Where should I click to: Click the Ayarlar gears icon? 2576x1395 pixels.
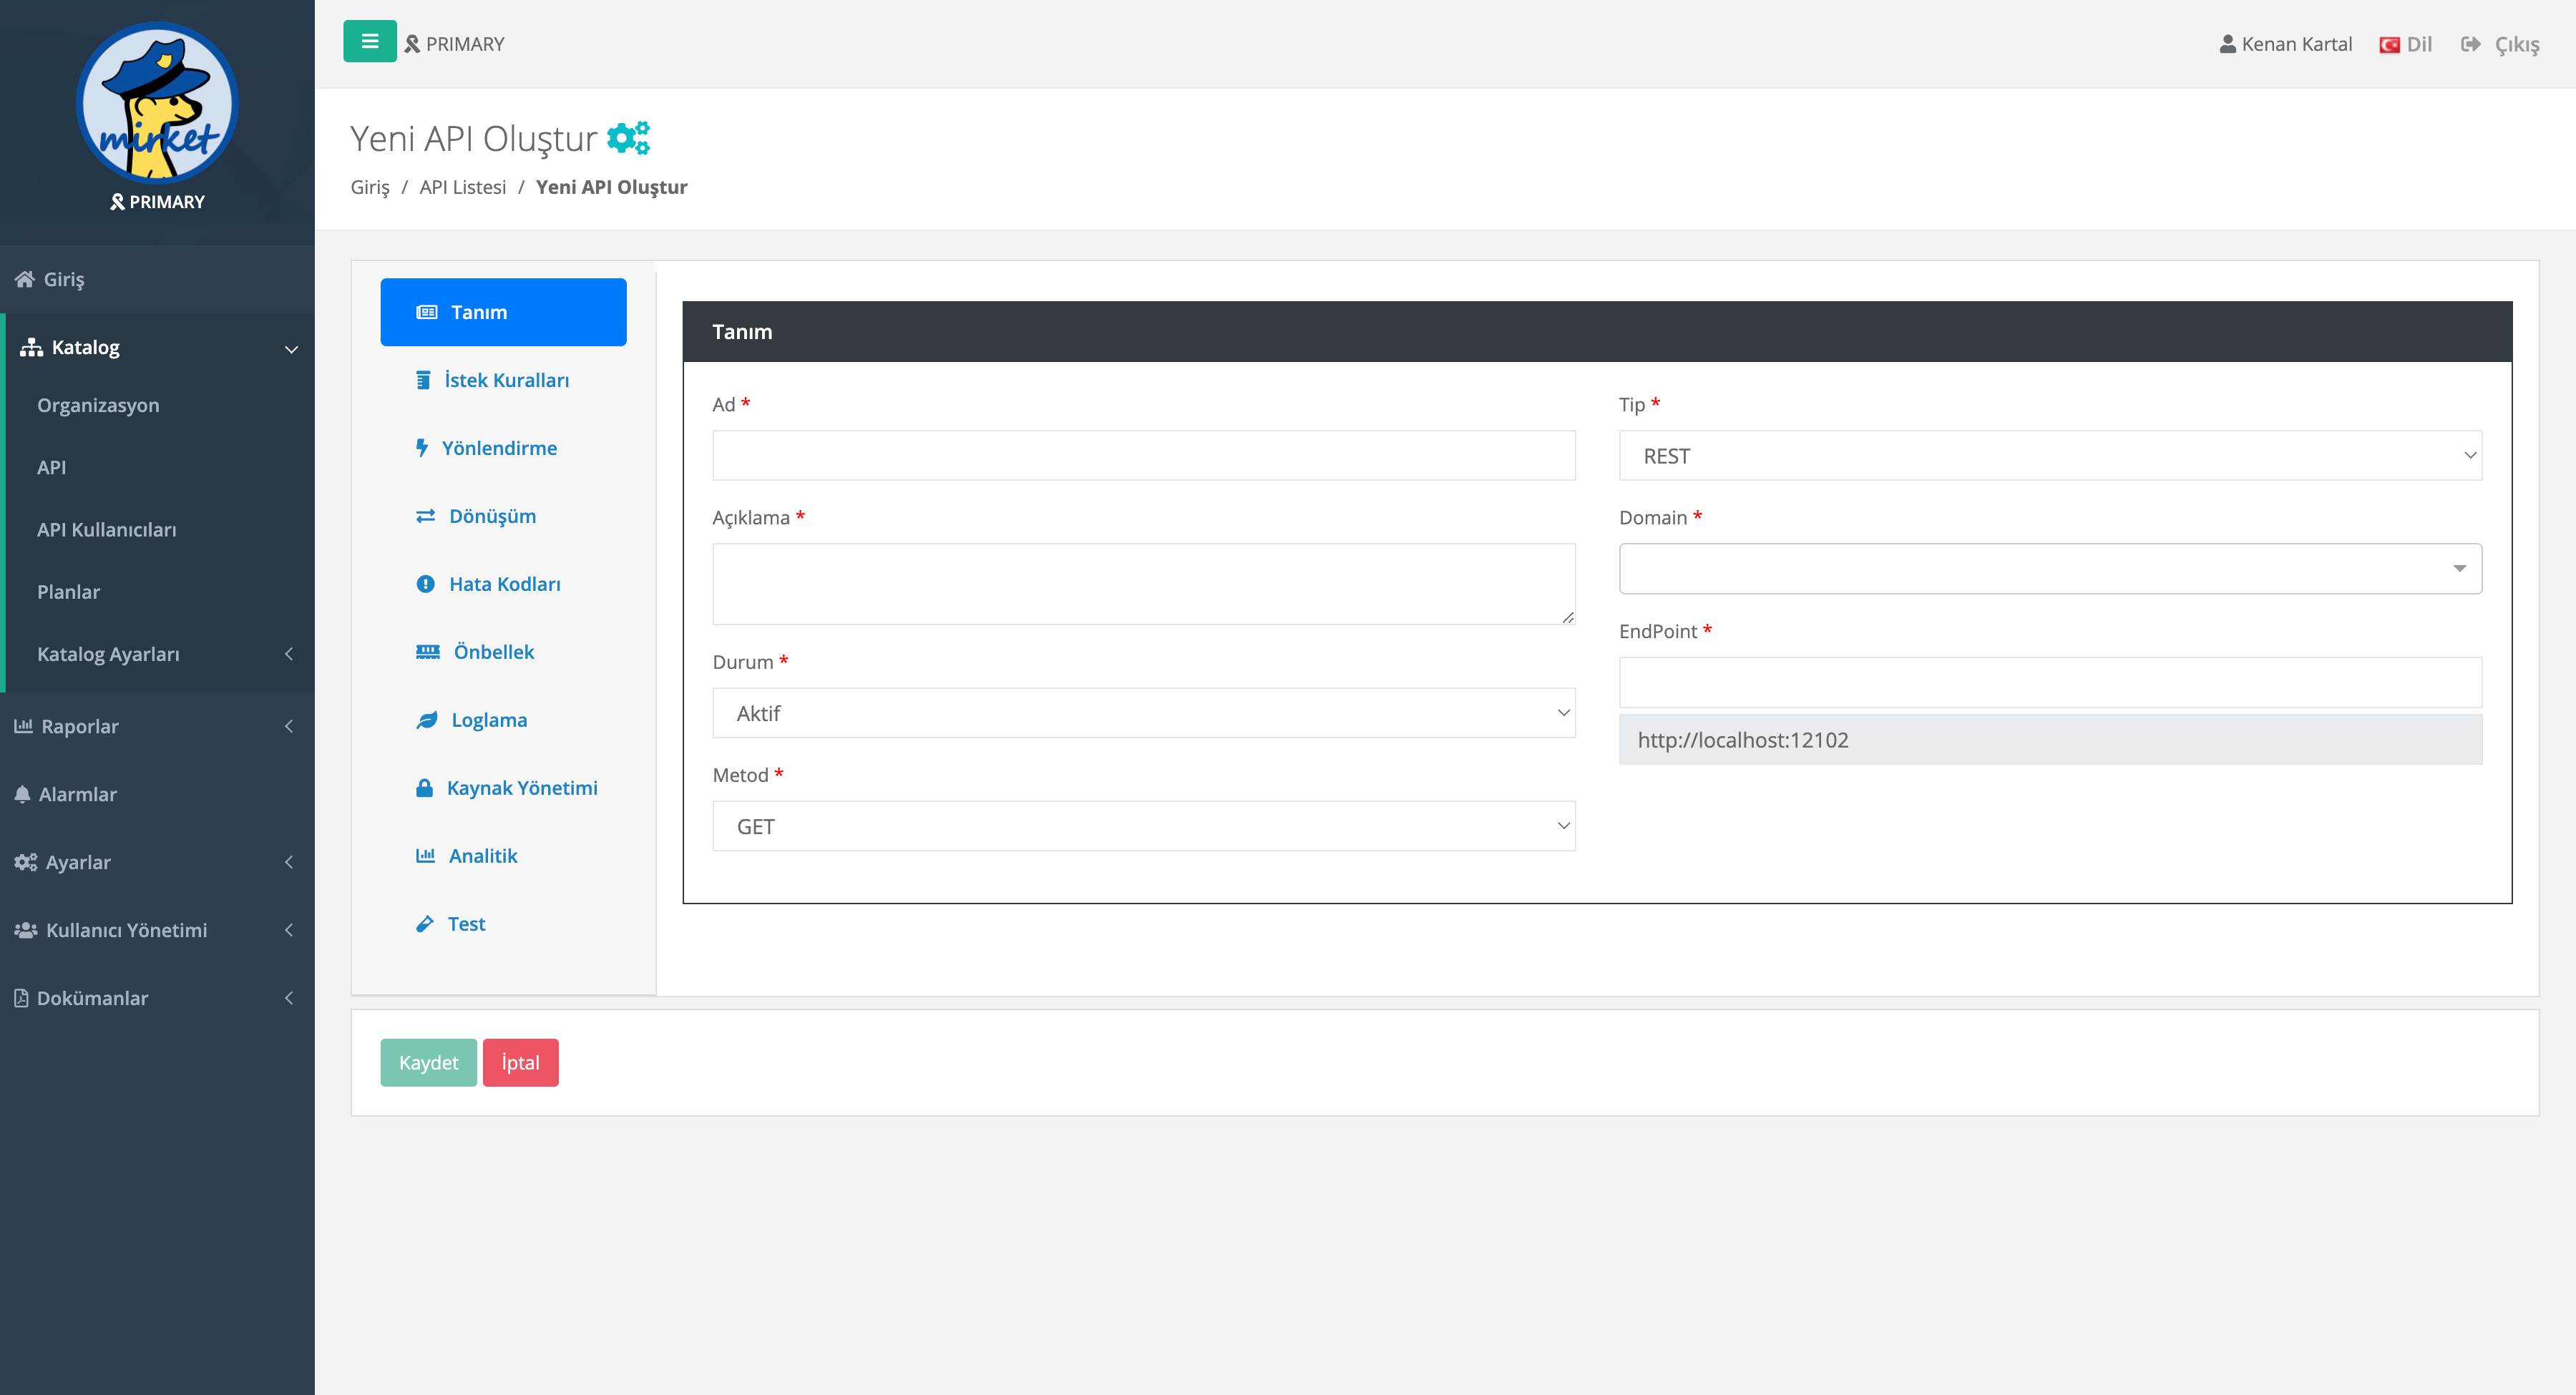[x=26, y=862]
